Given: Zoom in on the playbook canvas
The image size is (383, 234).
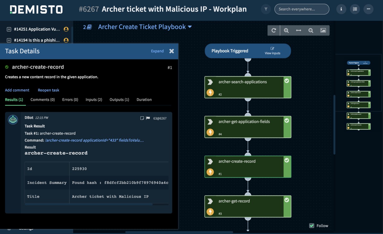Looking at the screenshot, I should tap(286, 30).
